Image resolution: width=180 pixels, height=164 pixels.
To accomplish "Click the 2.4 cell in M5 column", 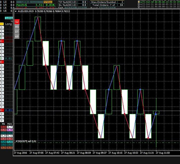I will pos(3,130).
